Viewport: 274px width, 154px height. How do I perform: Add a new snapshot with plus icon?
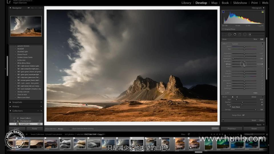click(41, 102)
